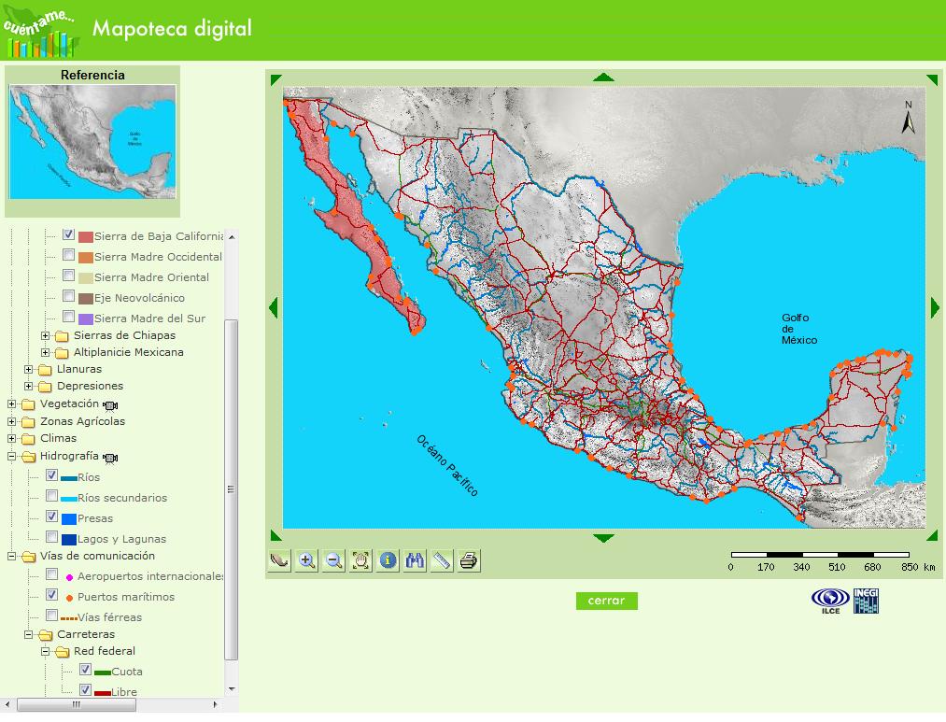Select the Zoom Out magnifier tool

332,560
